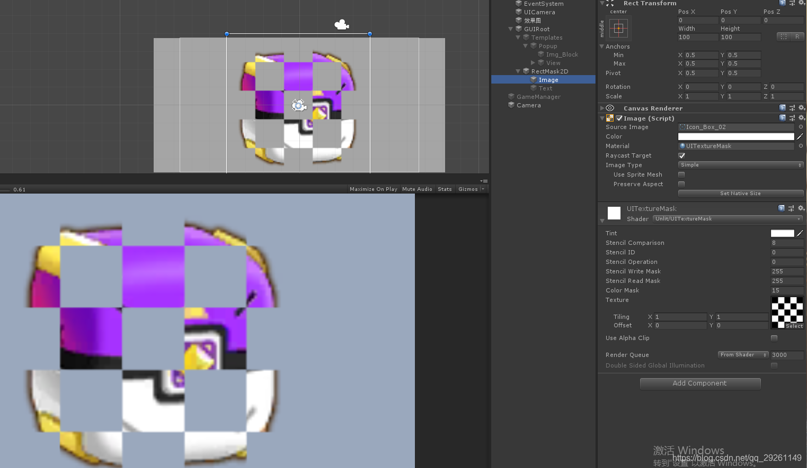Enable Use Sprite Mesh checkbox
Image resolution: width=807 pixels, height=468 pixels.
tap(681, 175)
